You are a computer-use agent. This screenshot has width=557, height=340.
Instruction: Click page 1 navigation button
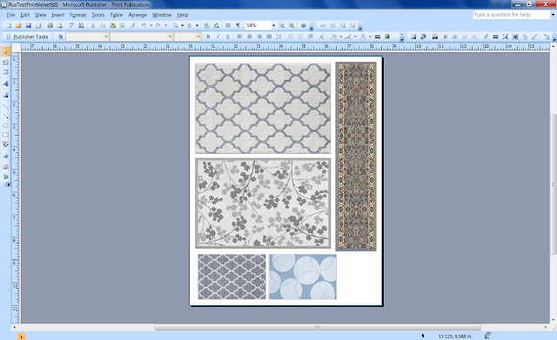pyautogui.click(x=21, y=337)
